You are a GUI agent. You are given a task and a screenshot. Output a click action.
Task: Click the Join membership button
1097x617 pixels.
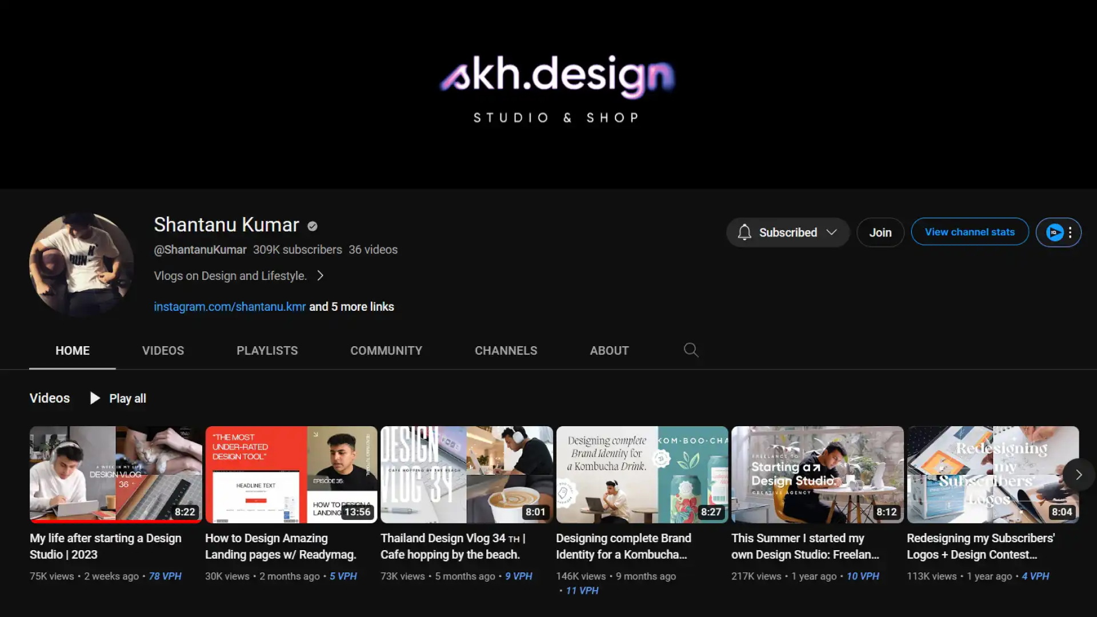pyautogui.click(x=880, y=233)
